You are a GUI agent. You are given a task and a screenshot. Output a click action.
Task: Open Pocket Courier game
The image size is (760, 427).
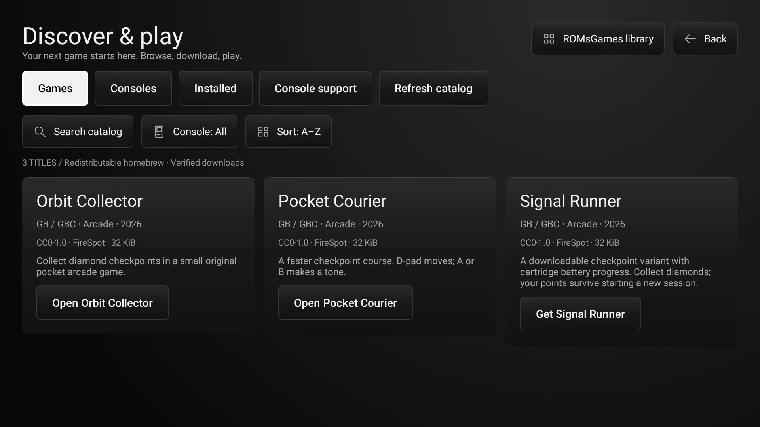tap(346, 303)
